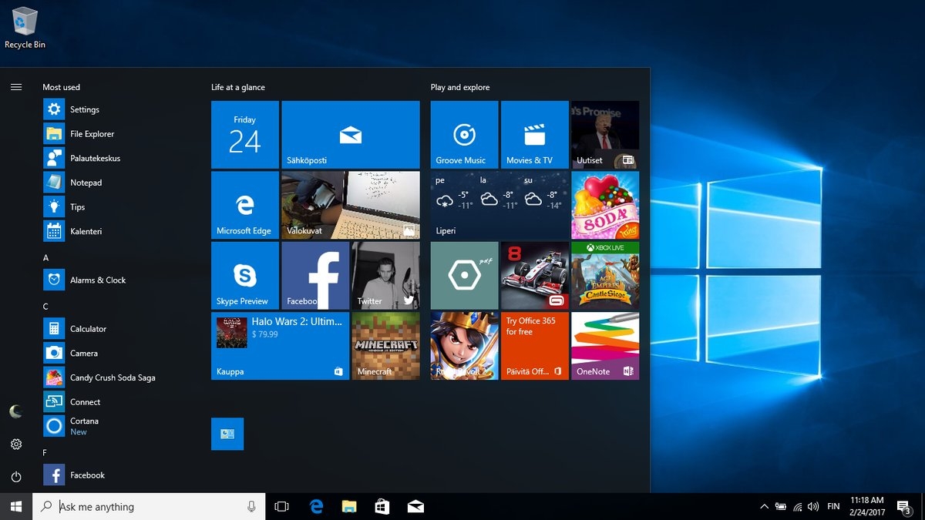
Task: Open the Twitter tile
Action: pos(386,276)
